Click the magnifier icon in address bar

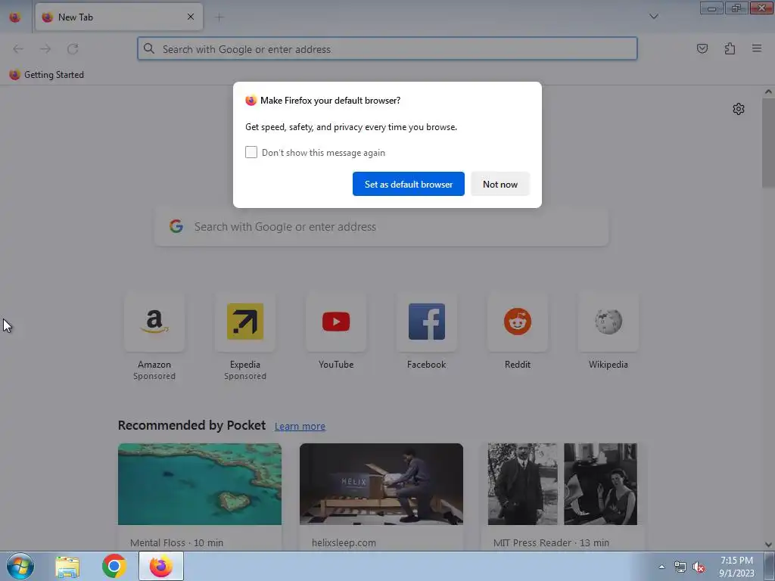point(149,48)
